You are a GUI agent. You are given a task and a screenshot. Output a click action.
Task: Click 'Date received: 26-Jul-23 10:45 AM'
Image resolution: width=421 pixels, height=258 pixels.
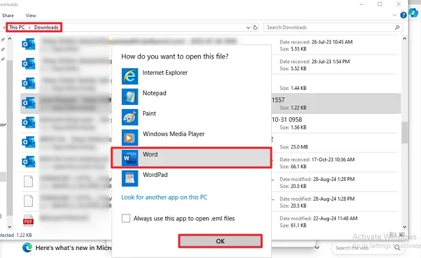(x=316, y=42)
